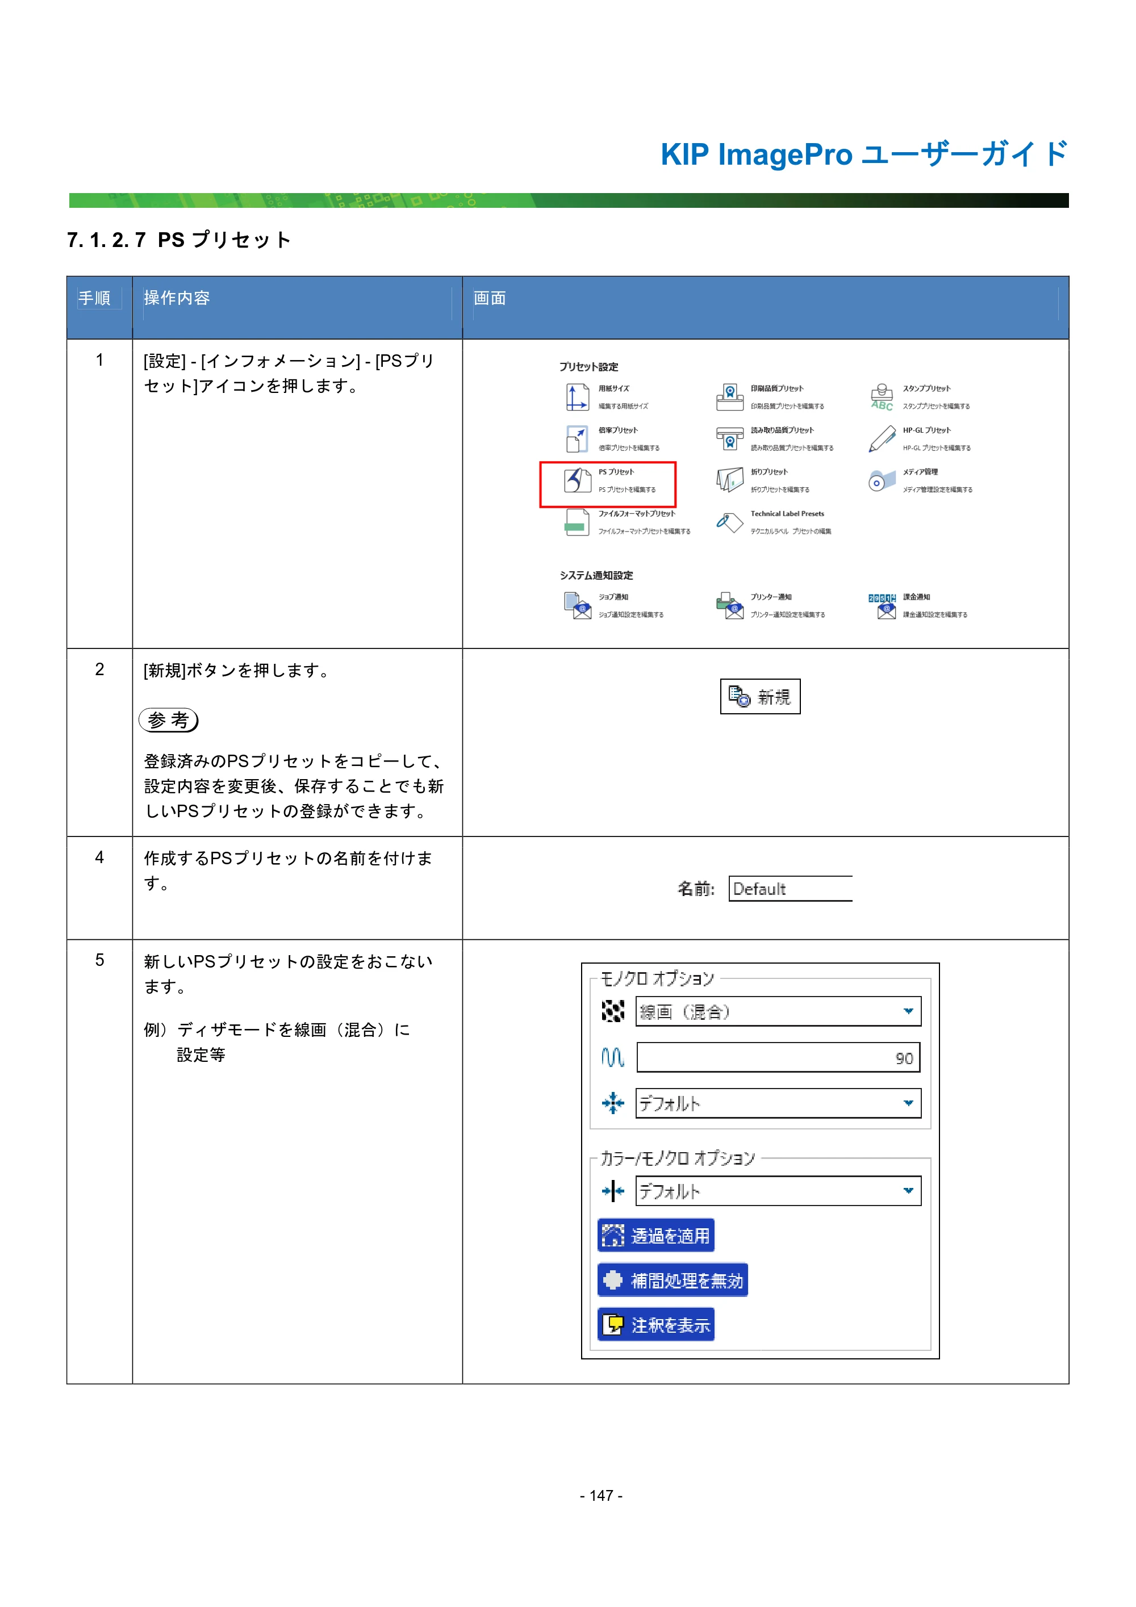Click the PS プリセットを編集する description text
This screenshot has width=1136, height=1607.
click(x=627, y=490)
